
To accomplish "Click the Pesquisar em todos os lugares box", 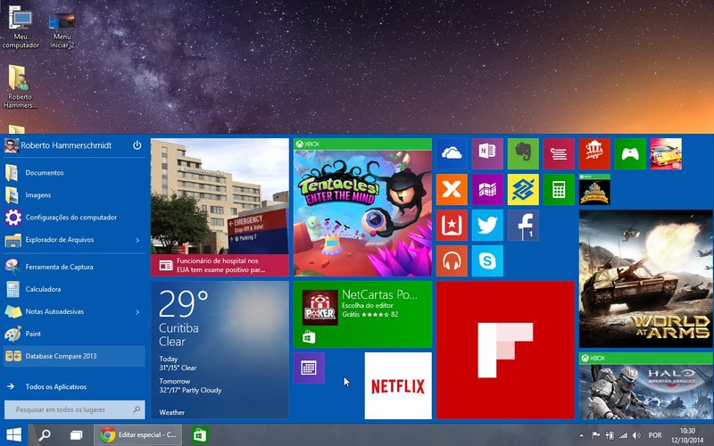I will pos(75,409).
